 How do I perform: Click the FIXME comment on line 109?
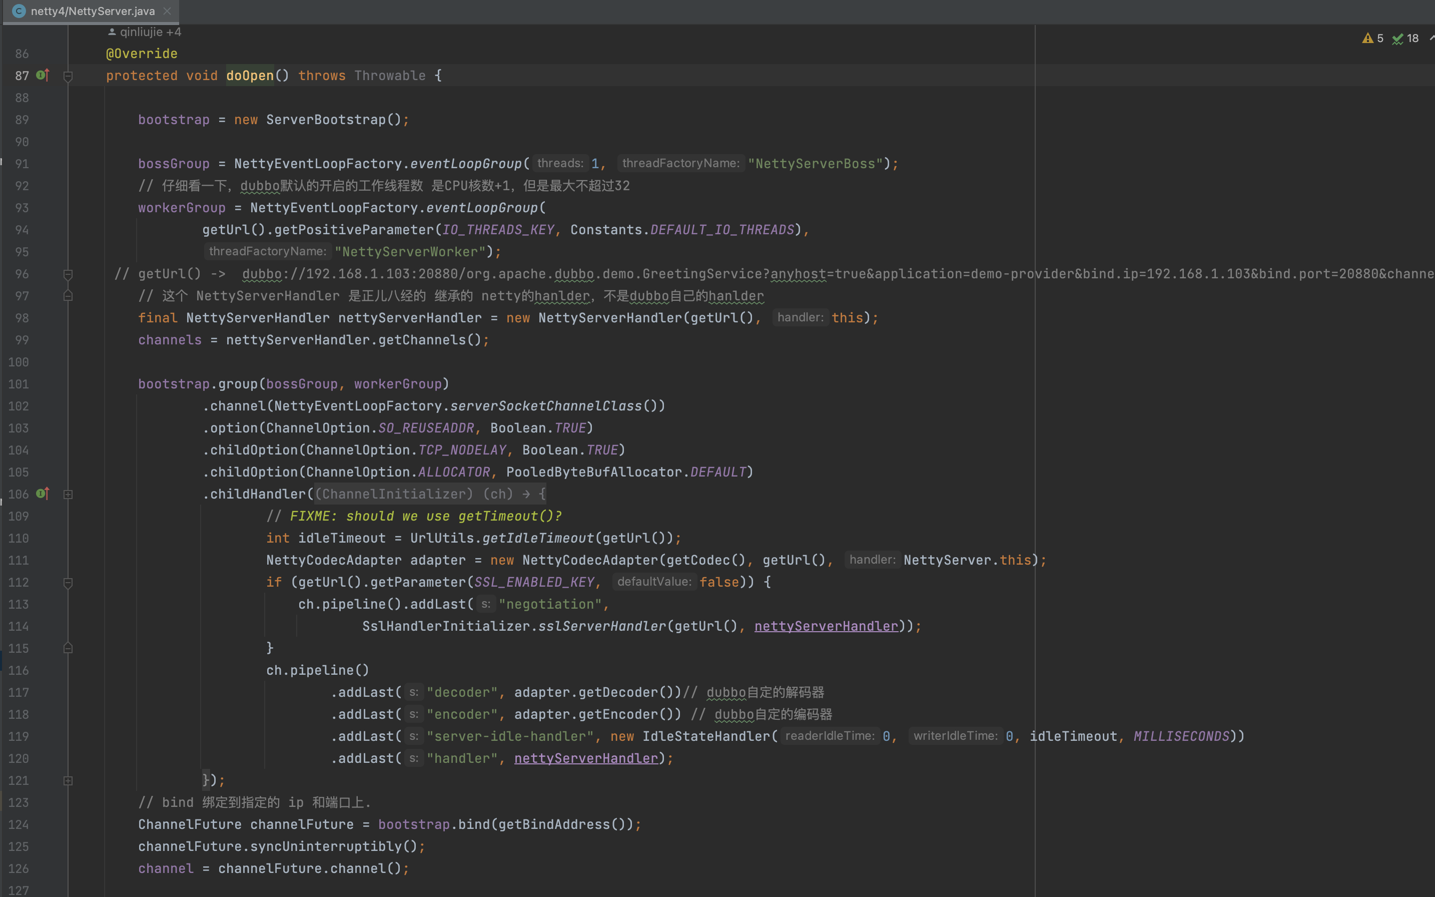(414, 516)
